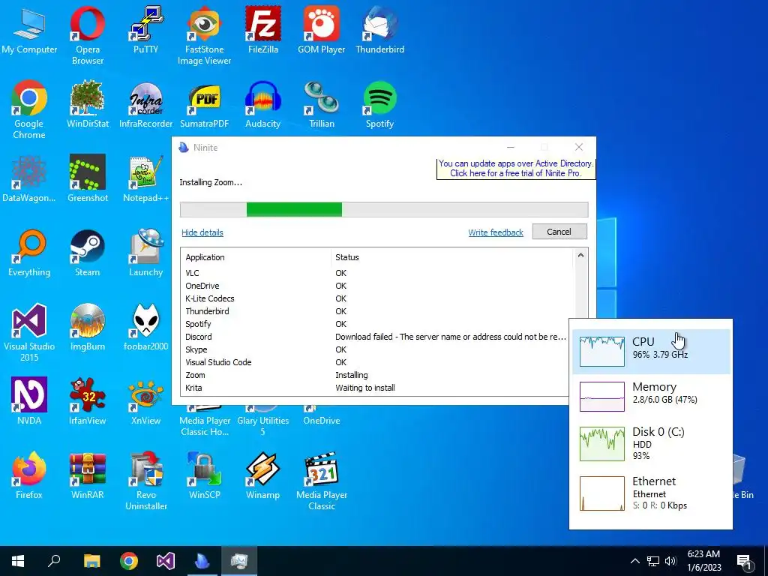Open the Write feedback link
Screen dimensions: 768x576
click(x=496, y=232)
